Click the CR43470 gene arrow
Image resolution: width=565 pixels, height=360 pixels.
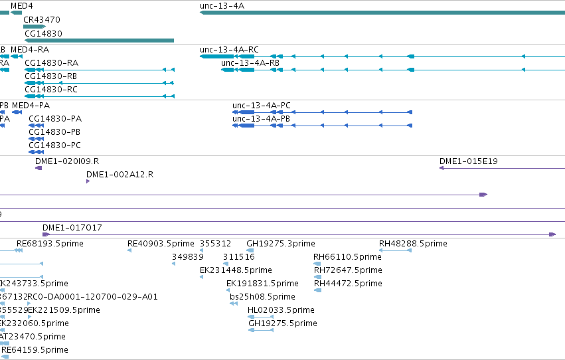[x=35, y=27]
